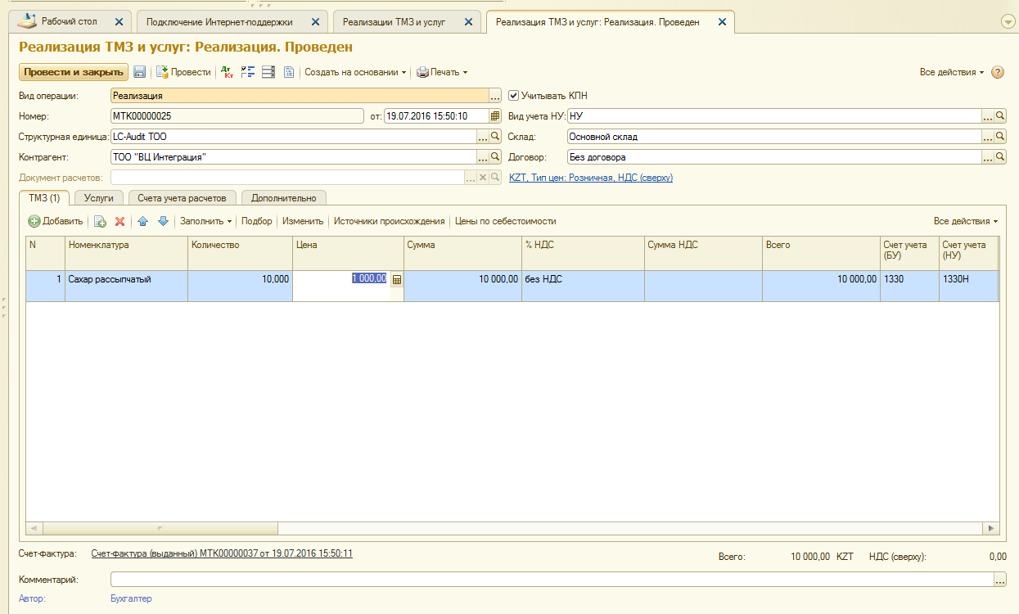Click the table's horizontal scrollbar thumb

(x=159, y=529)
